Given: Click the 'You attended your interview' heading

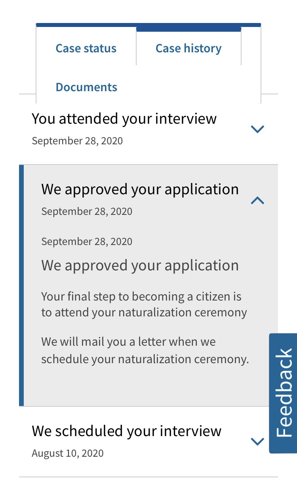Looking at the screenshot, I should tap(124, 119).
